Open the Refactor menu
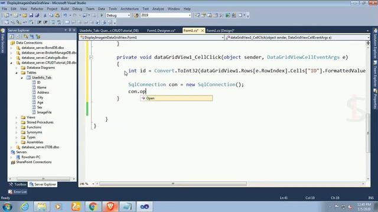Screen dimensions: 378x212 [37, 9]
